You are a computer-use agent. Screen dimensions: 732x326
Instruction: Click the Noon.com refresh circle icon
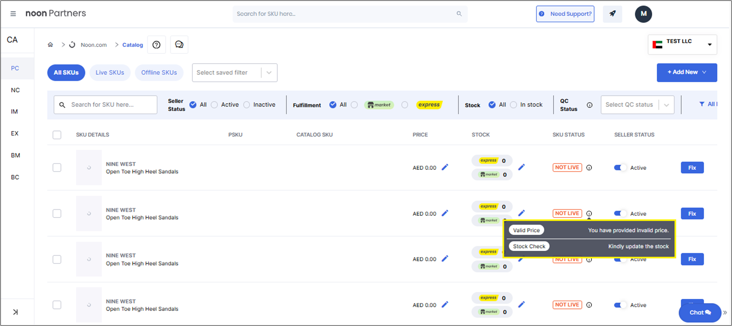[72, 44]
